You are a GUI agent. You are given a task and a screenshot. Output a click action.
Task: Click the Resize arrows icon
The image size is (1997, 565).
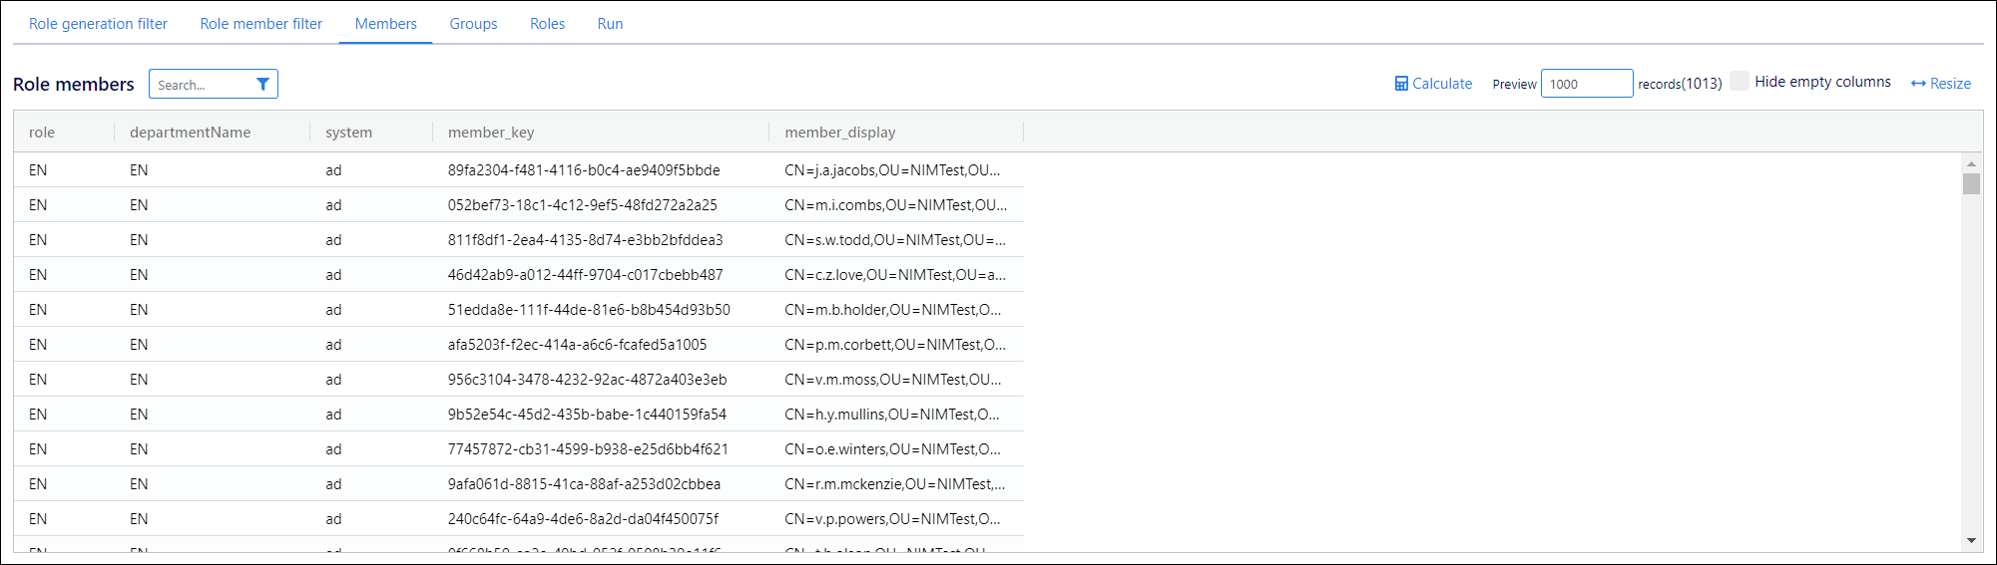point(1917,84)
